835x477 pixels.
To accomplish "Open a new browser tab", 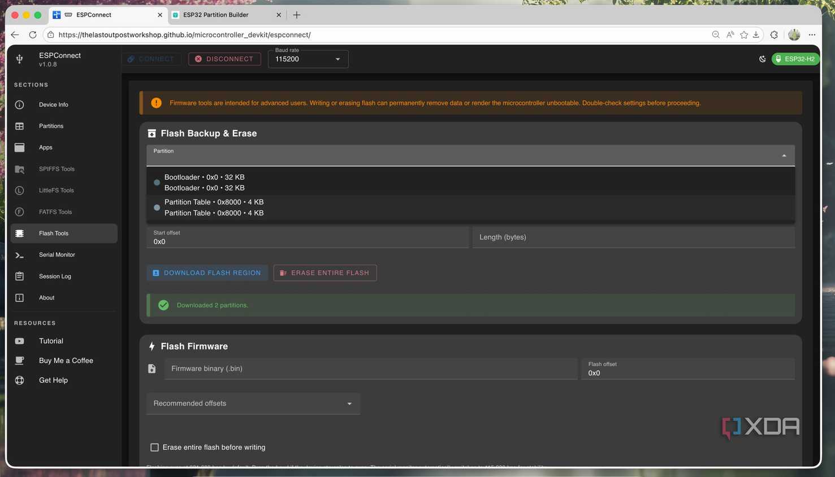I will point(297,15).
